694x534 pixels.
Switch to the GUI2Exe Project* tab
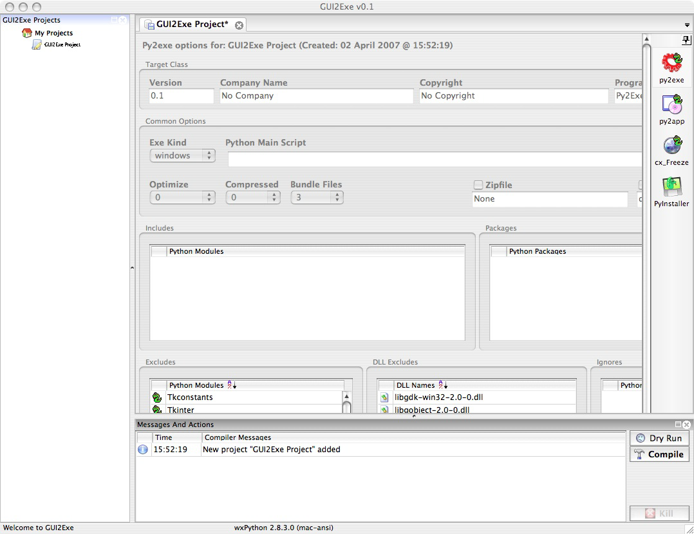pyautogui.click(x=192, y=24)
